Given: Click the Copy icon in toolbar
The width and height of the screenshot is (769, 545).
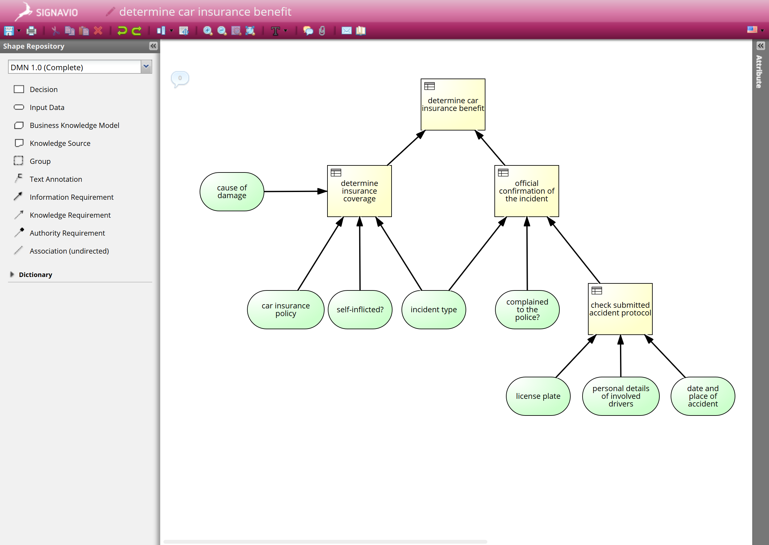Looking at the screenshot, I should click(x=70, y=31).
